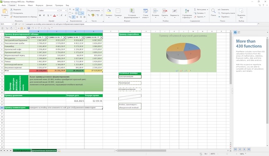Open the Сумма за кв. 1 filter dropdown

point(46,37)
